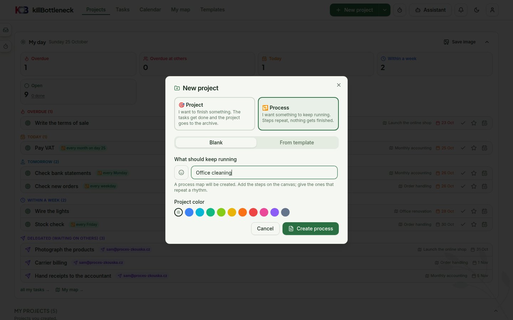The image size is (513, 320).
Task: Mark Stock check task as done
Action: 463,224
